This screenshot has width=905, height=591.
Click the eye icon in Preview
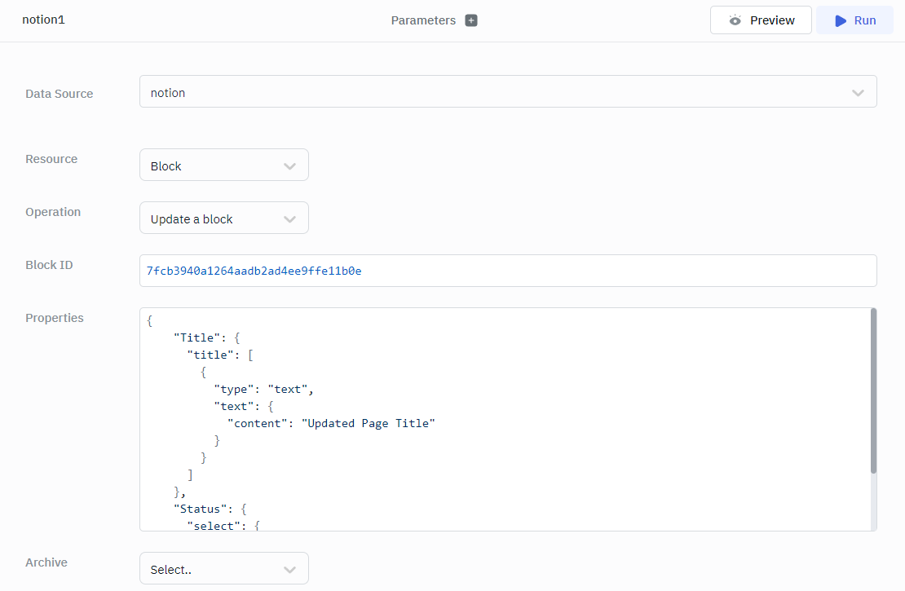[735, 20]
